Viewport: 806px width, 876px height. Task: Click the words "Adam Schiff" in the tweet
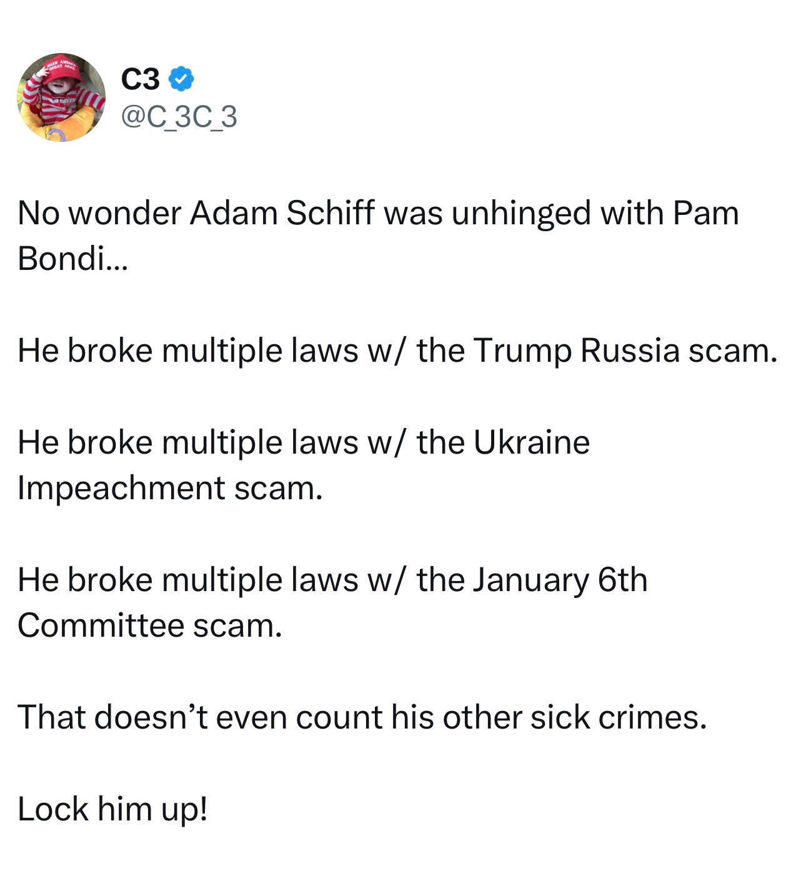point(282,213)
